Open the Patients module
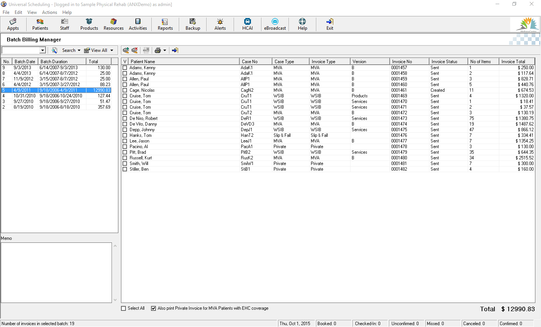 pyautogui.click(x=40, y=24)
